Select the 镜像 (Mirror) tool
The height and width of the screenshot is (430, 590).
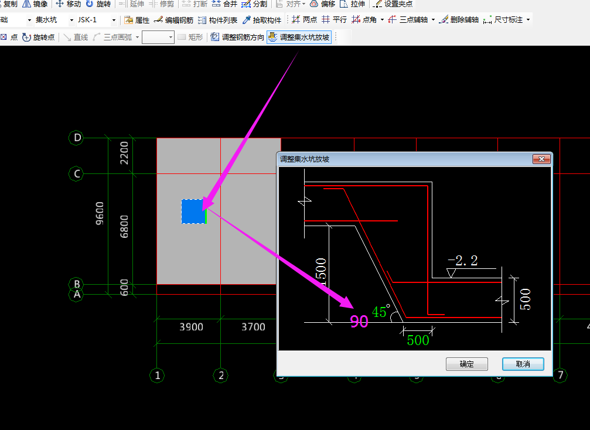point(35,4)
